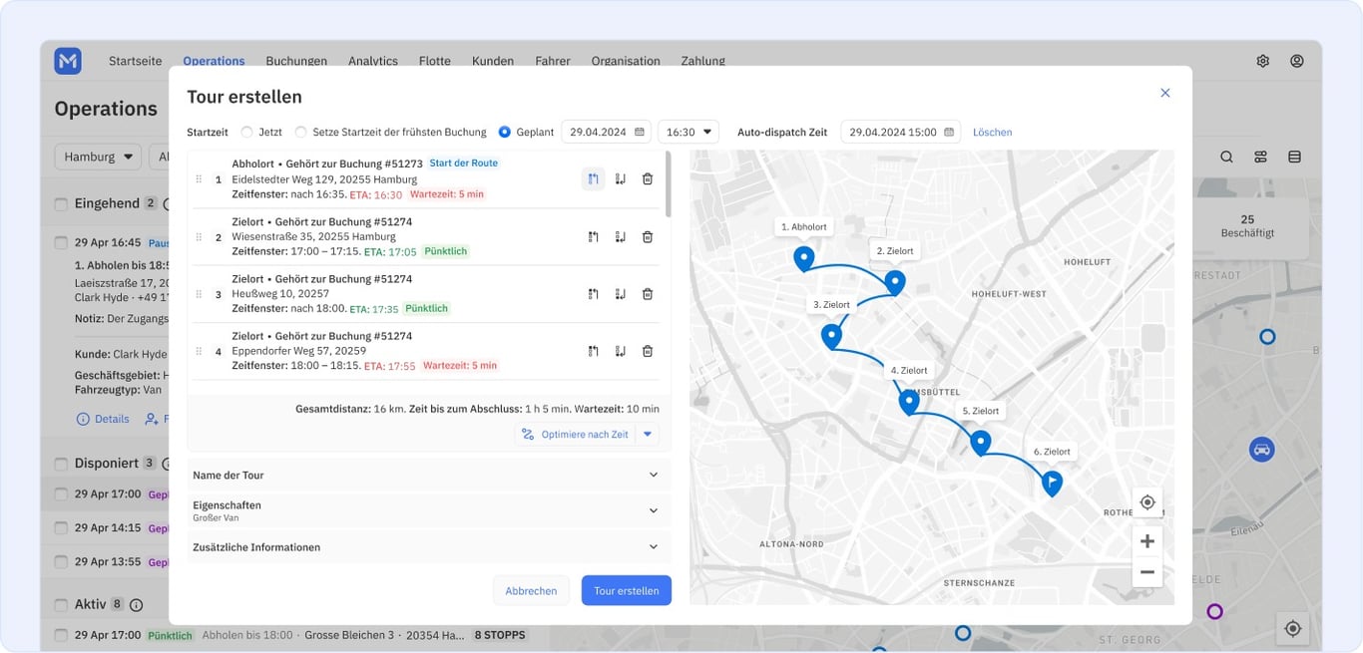Image resolution: width=1363 pixels, height=653 pixels.
Task: Click the start date field 29.04.2024
Action: tap(606, 132)
